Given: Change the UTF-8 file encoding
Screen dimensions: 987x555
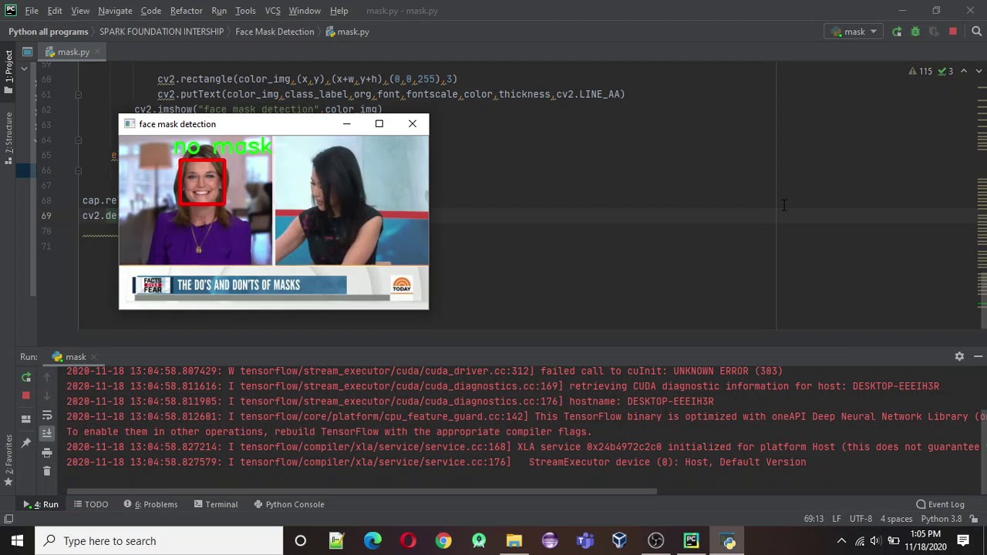Looking at the screenshot, I should [861, 519].
